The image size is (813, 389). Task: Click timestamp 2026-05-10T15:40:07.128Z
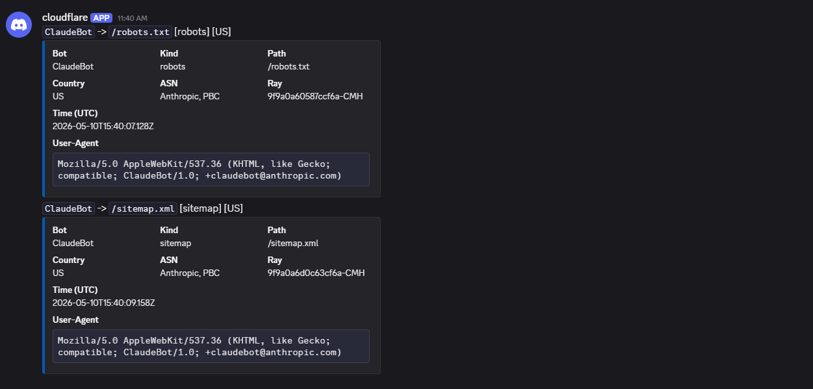click(x=103, y=126)
